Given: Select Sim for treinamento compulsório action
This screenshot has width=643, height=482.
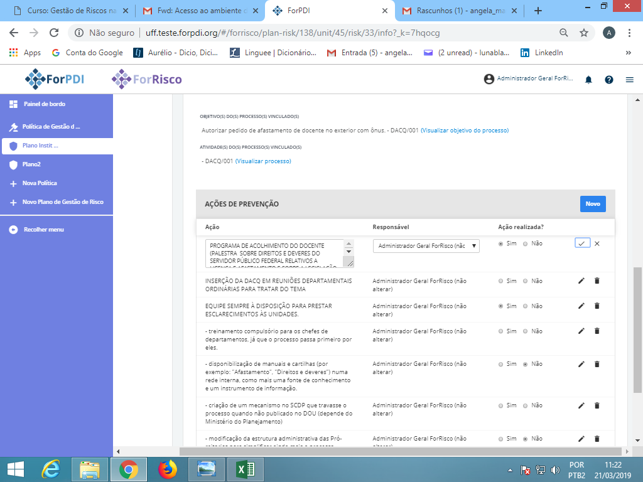Looking at the screenshot, I should pos(500,331).
